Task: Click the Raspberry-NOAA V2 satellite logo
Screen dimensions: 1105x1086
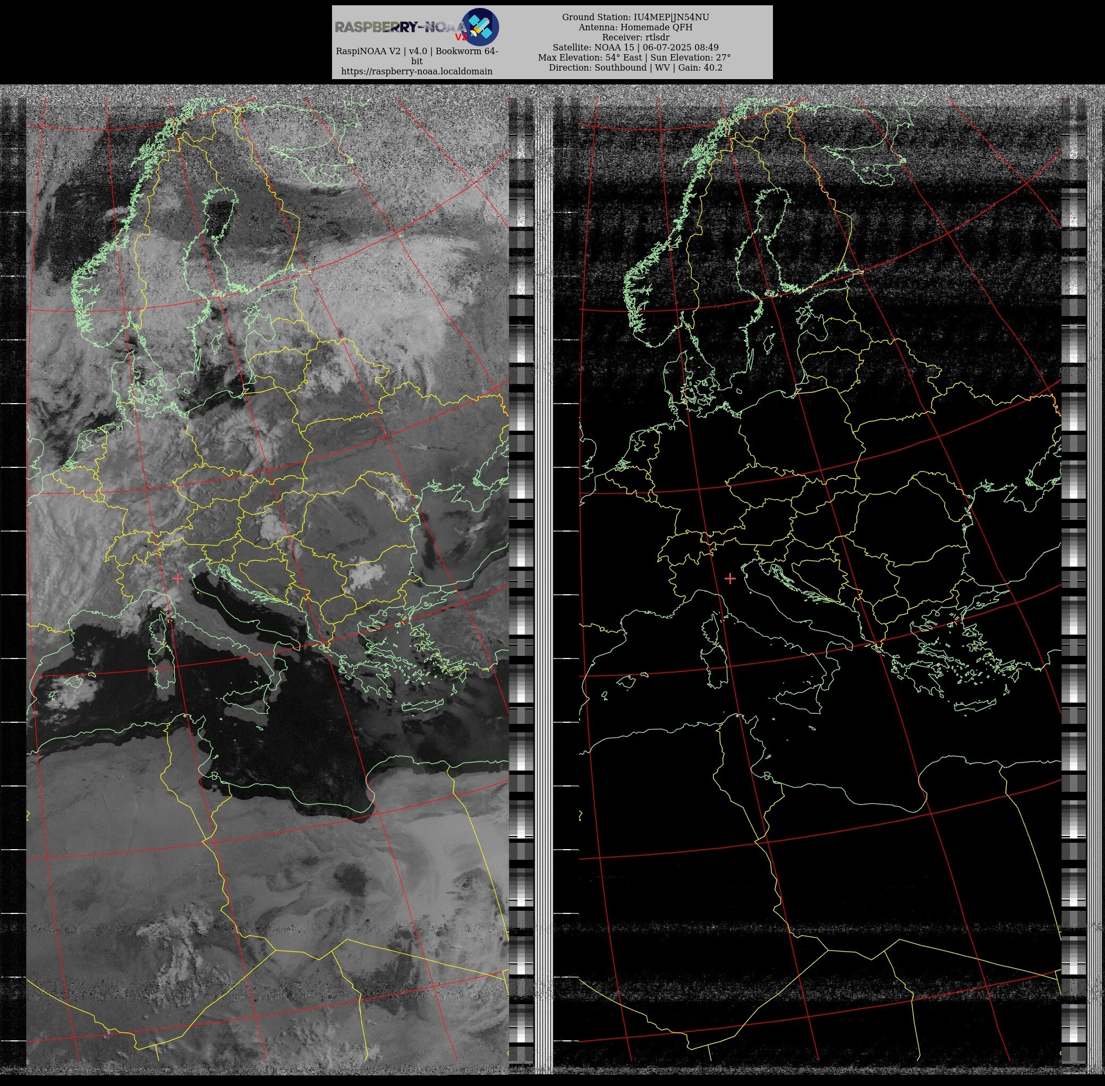Action: click(480, 27)
